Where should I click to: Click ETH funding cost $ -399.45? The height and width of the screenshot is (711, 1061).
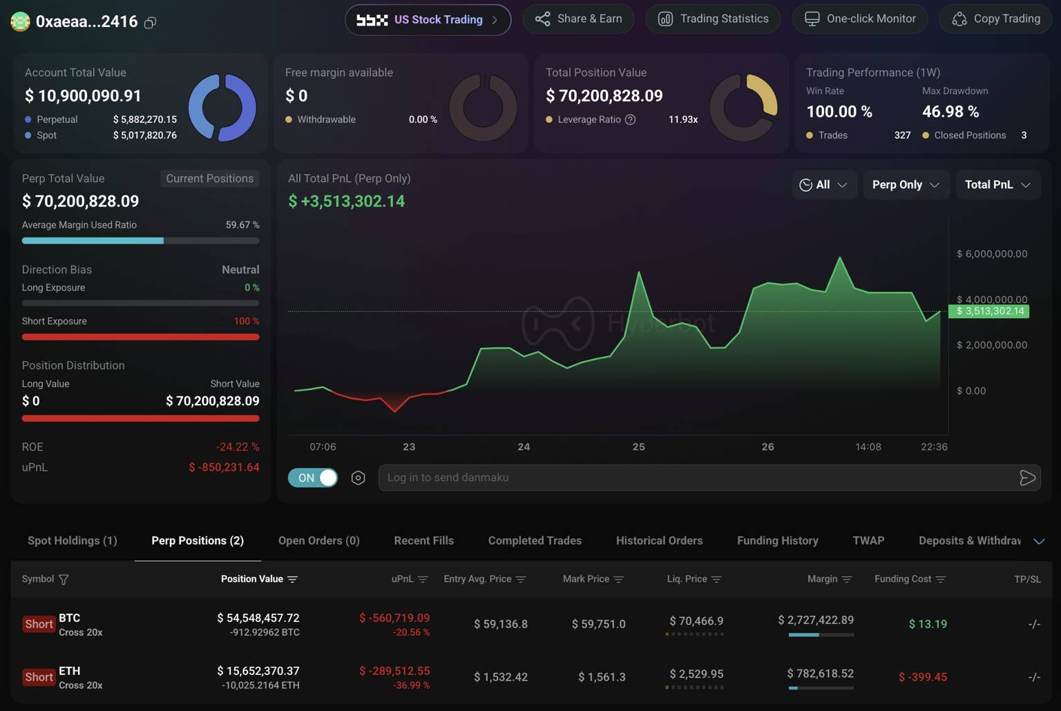pos(923,677)
